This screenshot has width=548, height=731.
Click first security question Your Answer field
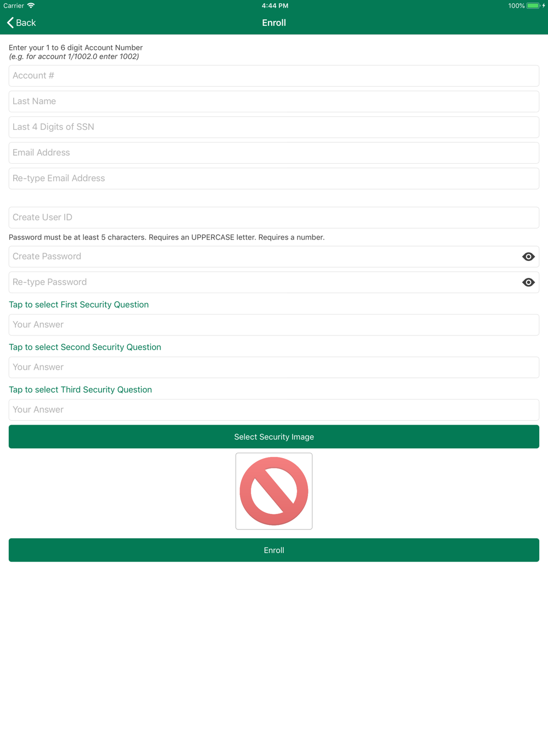(x=274, y=325)
